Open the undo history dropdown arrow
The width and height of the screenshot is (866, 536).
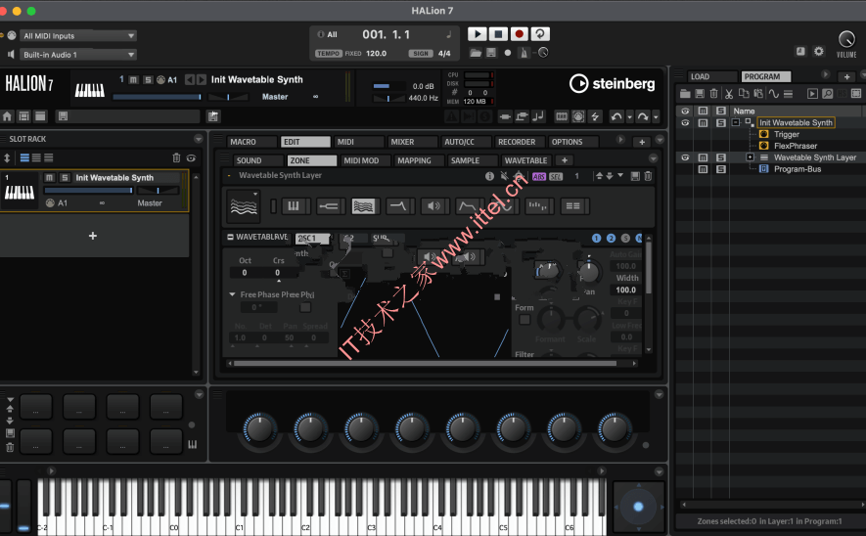point(629,117)
